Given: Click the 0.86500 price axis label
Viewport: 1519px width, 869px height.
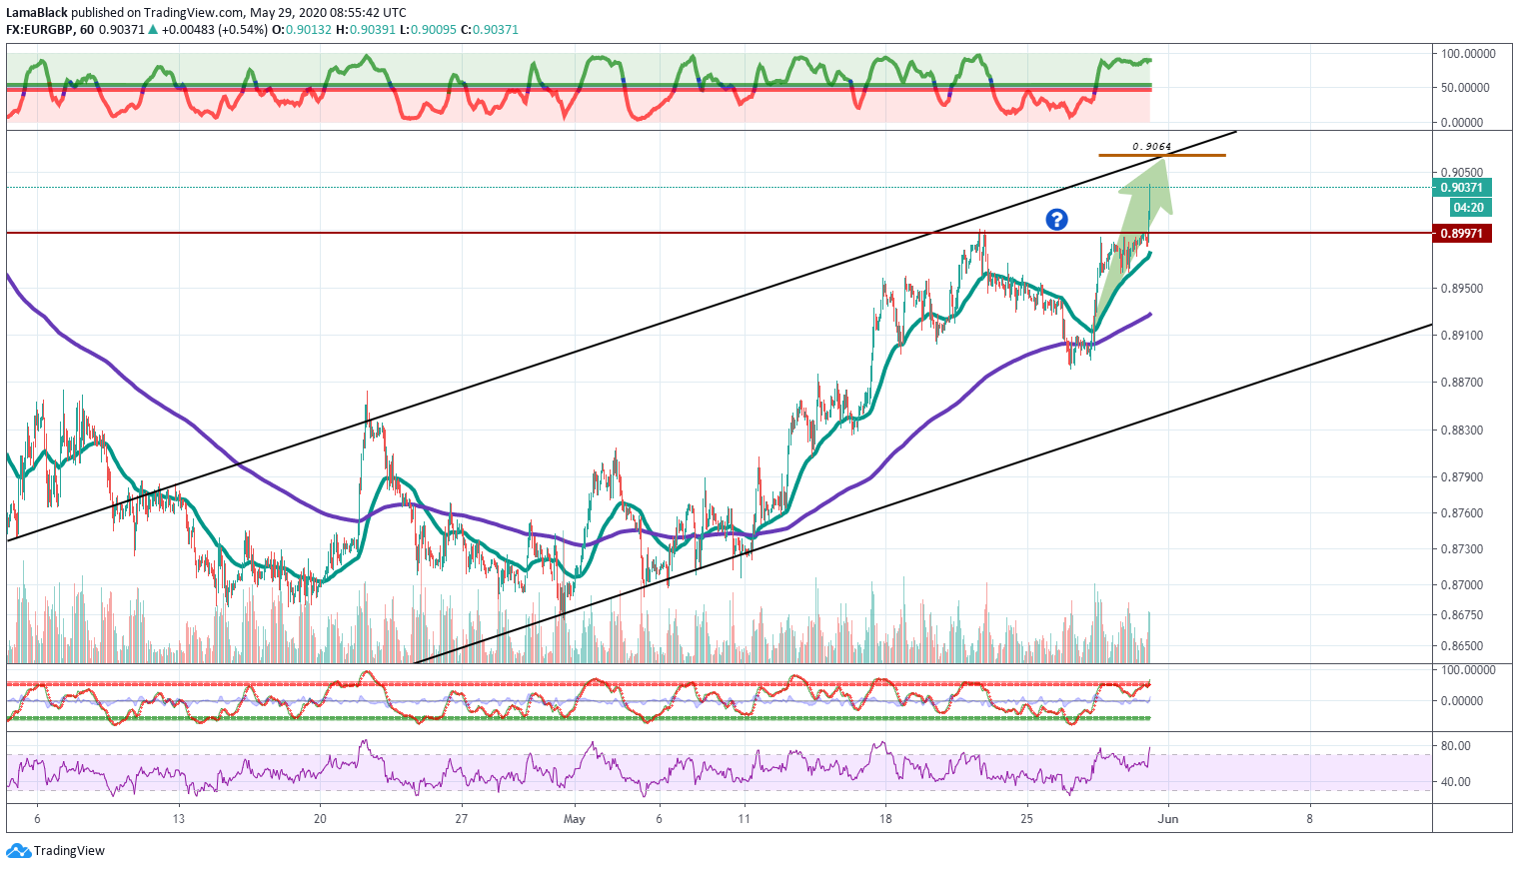Looking at the screenshot, I should [1461, 646].
